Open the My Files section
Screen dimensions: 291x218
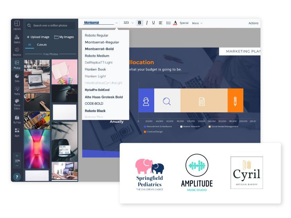tap(17, 119)
